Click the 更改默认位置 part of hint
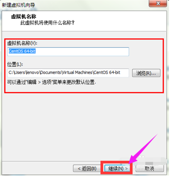This screenshot has width=171, height=176. click(x=81, y=82)
